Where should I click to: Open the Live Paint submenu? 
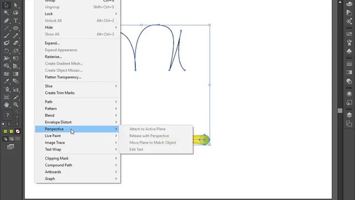tap(78, 136)
